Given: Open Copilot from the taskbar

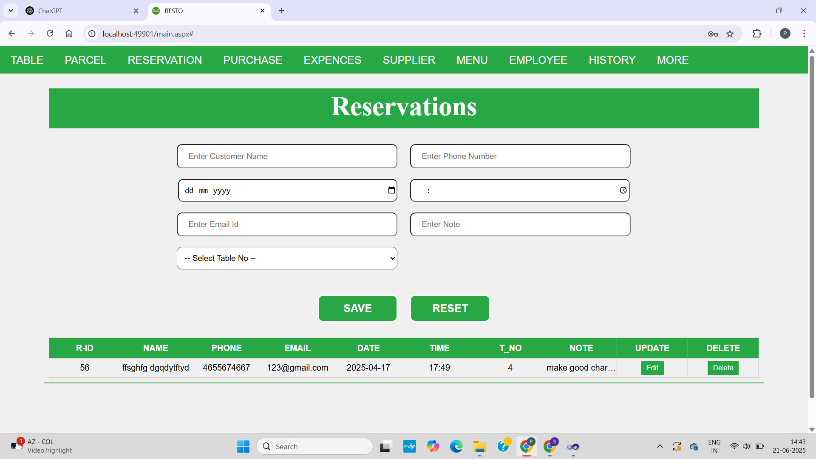Looking at the screenshot, I should coord(433,446).
